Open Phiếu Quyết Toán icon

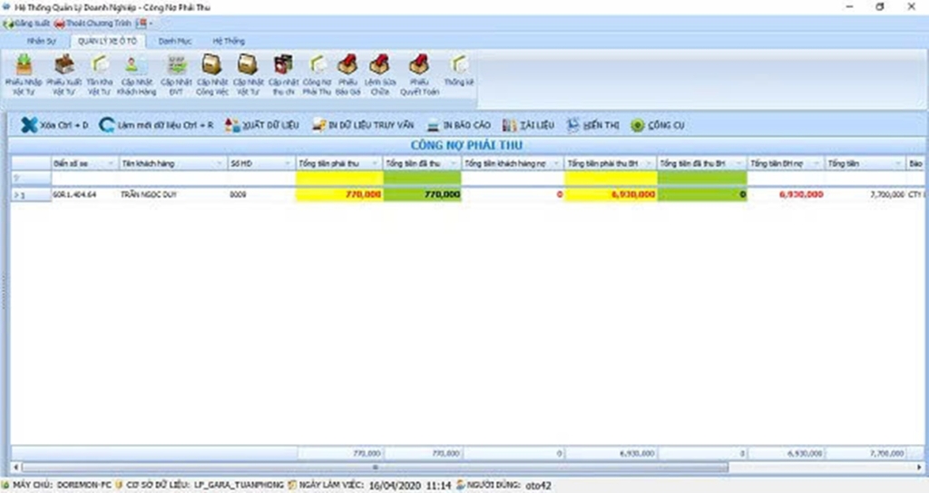point(419,64)
